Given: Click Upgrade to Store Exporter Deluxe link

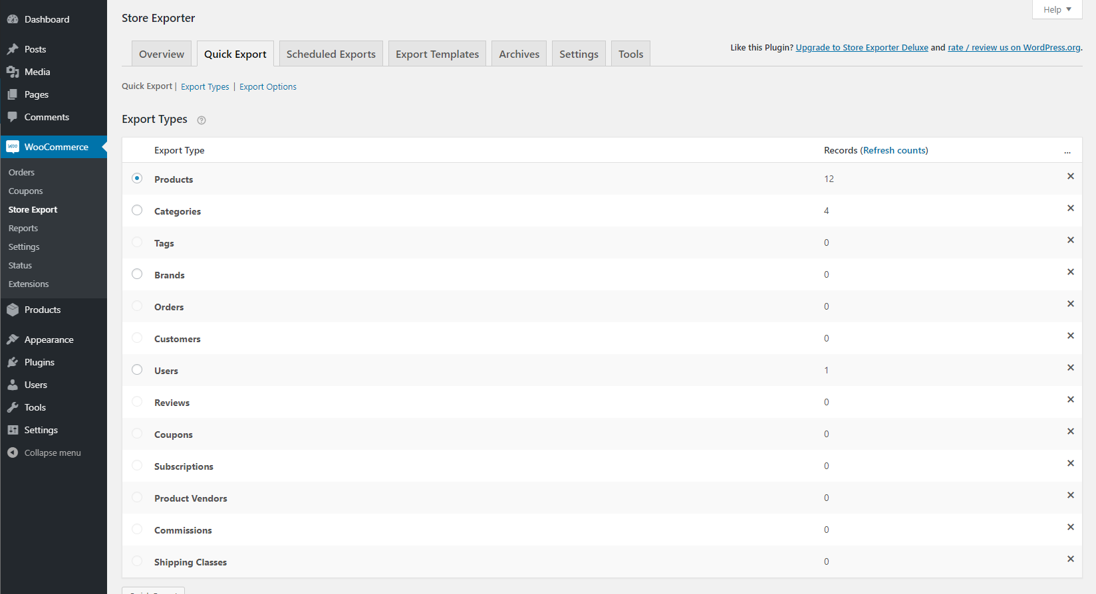Looking at the screenshot, I should click(861, 47).
